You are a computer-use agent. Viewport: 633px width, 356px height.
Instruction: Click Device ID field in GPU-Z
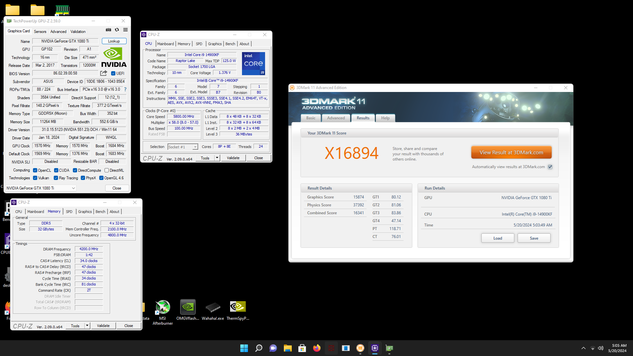105,81
